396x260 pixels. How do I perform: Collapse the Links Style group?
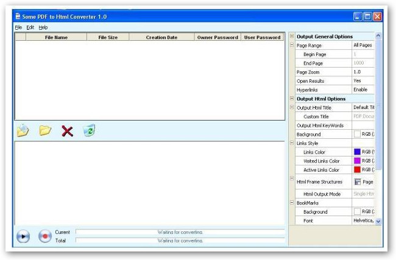click(x=292, y=143)
